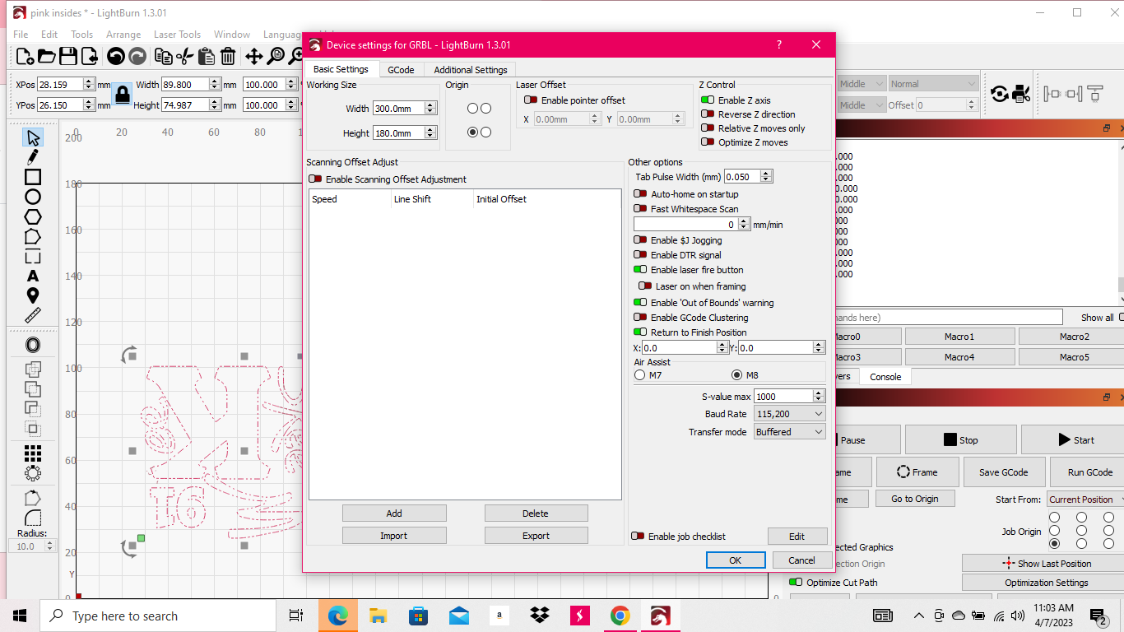
Task: Switch to the GCode tab
Action: (401, 70)
